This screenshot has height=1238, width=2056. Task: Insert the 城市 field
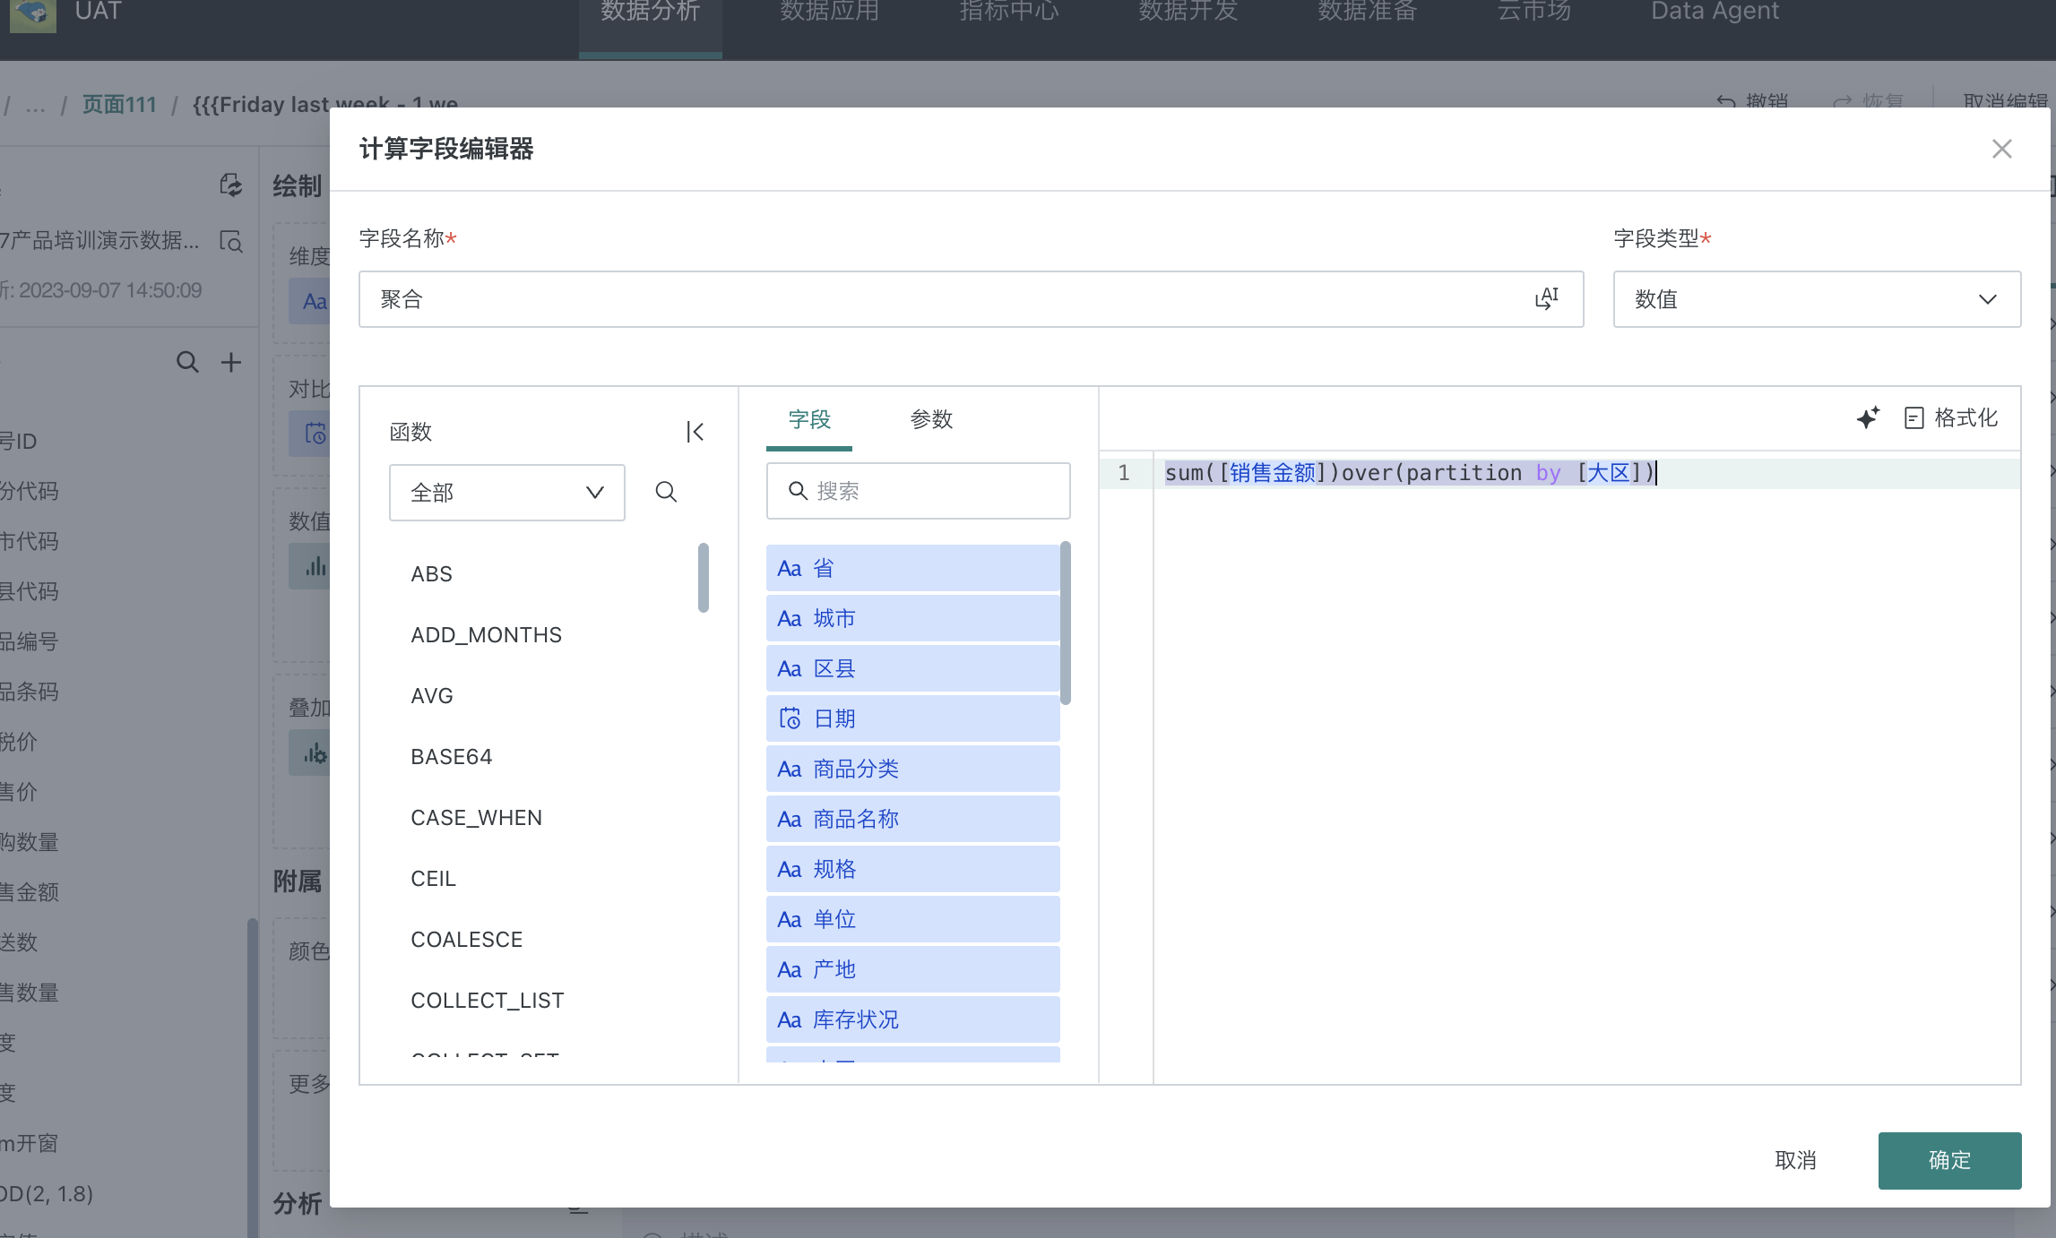tap(912, 618)
